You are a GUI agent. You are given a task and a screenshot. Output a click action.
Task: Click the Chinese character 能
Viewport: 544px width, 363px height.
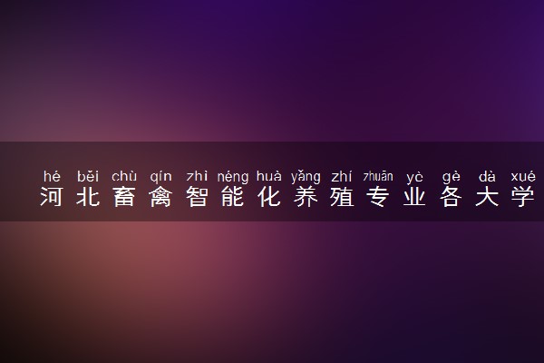pos(233,197)
